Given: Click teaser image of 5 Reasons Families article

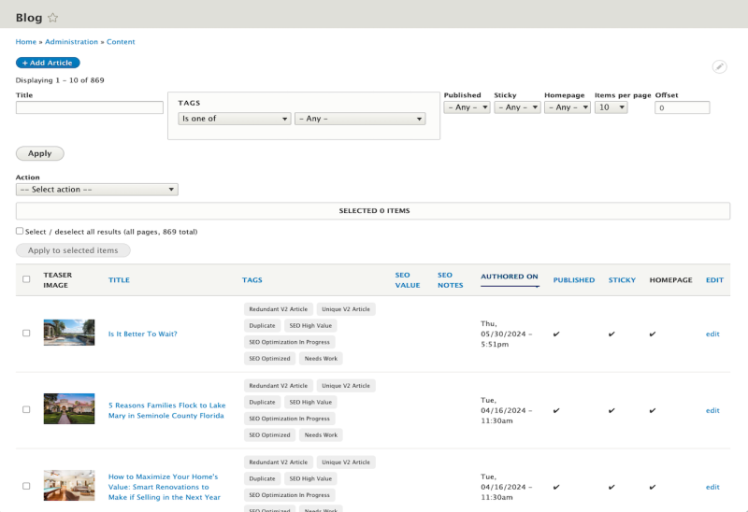Looking at the screenshot, I should pyautogui.click(x=69, y=408).
